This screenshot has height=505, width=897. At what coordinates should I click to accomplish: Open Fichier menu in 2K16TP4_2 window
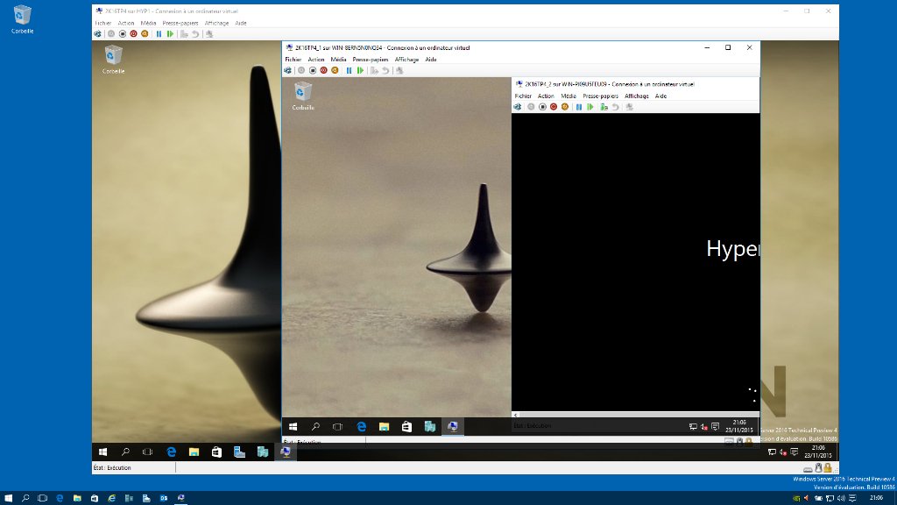tap(523, 96)
